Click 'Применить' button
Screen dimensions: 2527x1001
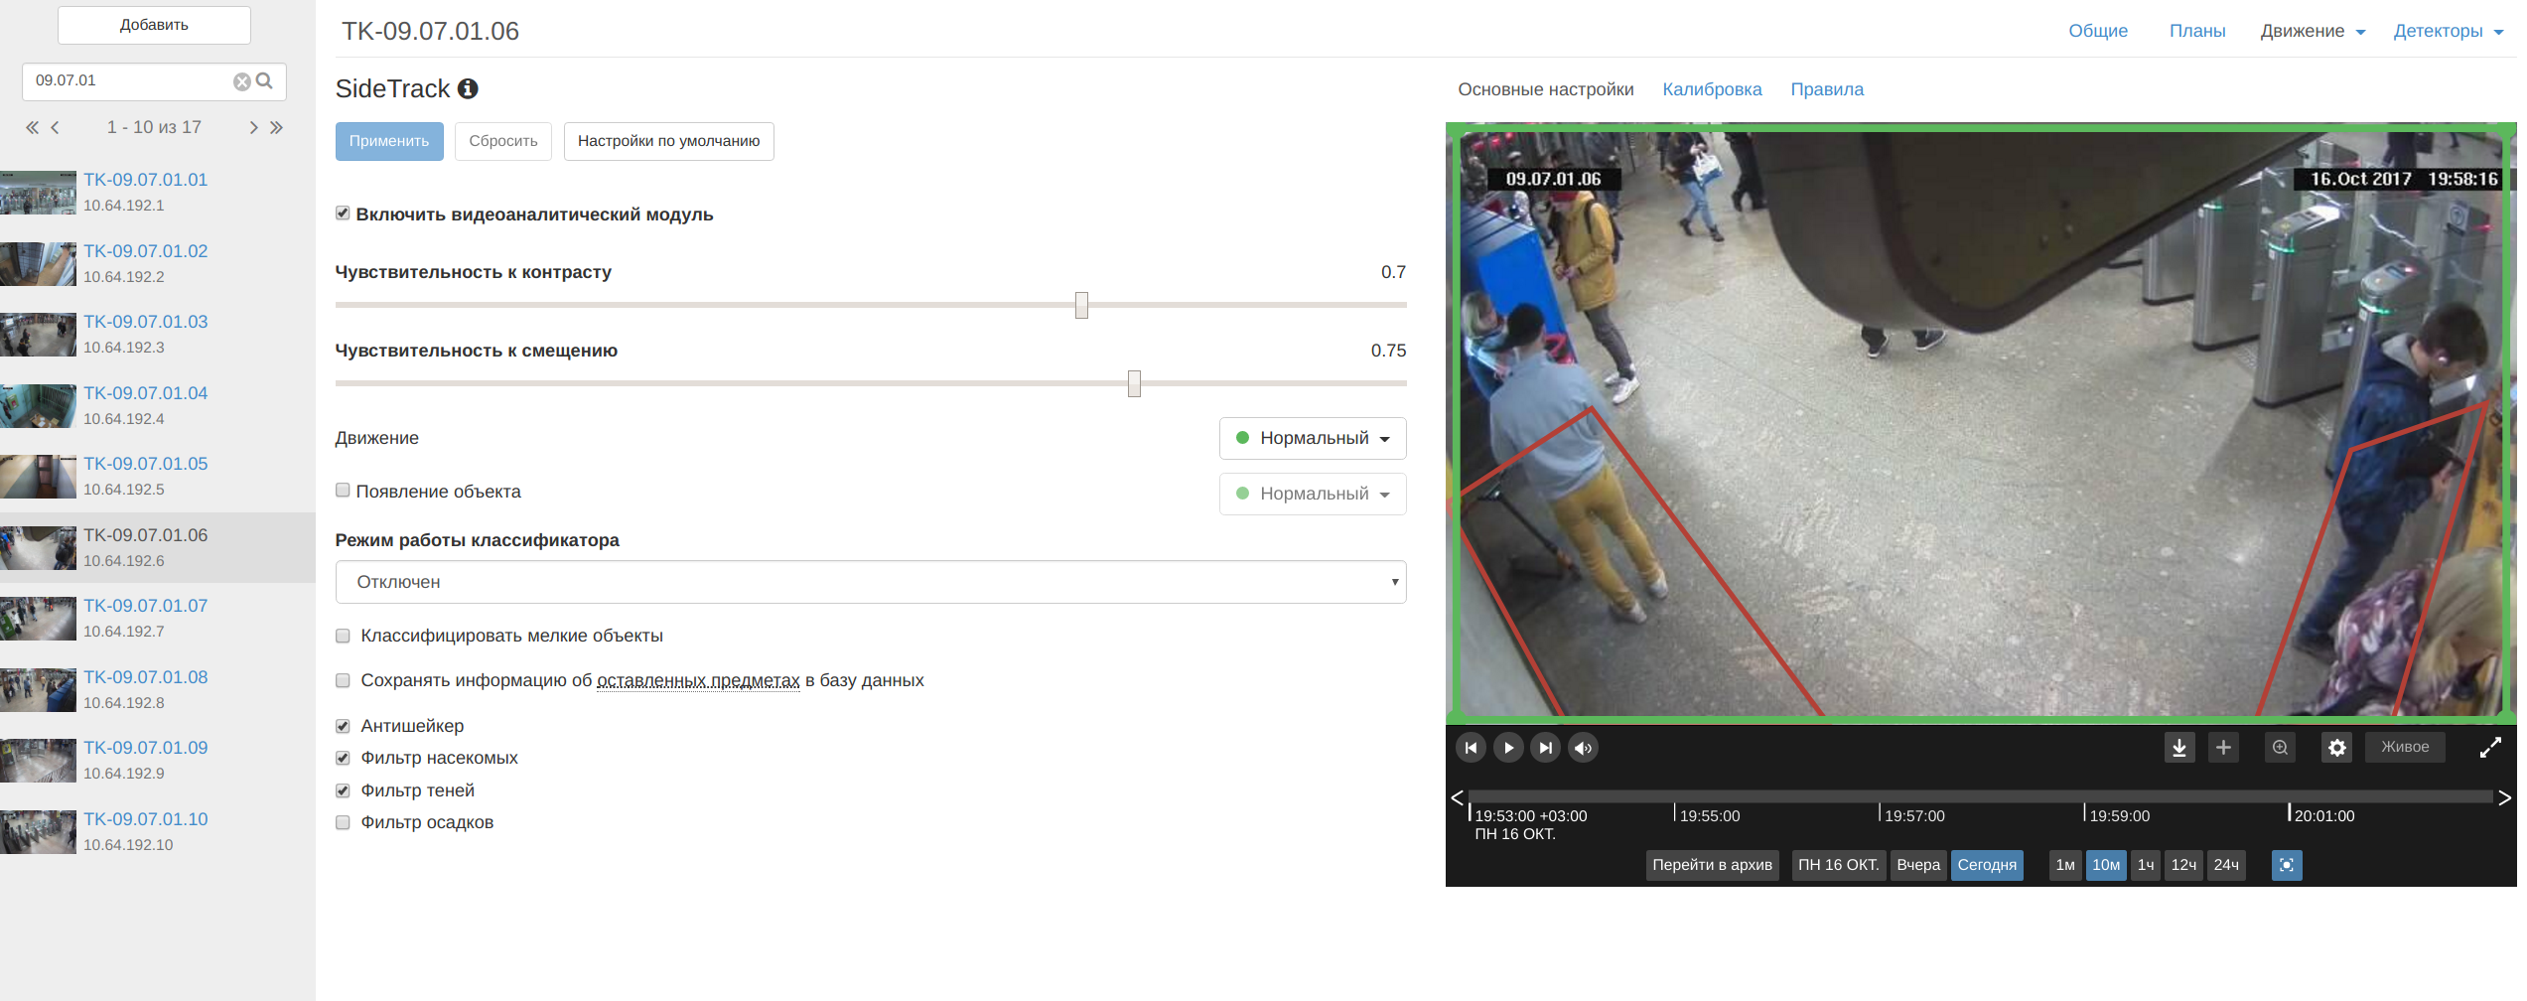(389, 141)
